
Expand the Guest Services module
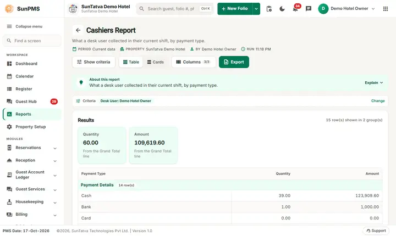[32, 189]
